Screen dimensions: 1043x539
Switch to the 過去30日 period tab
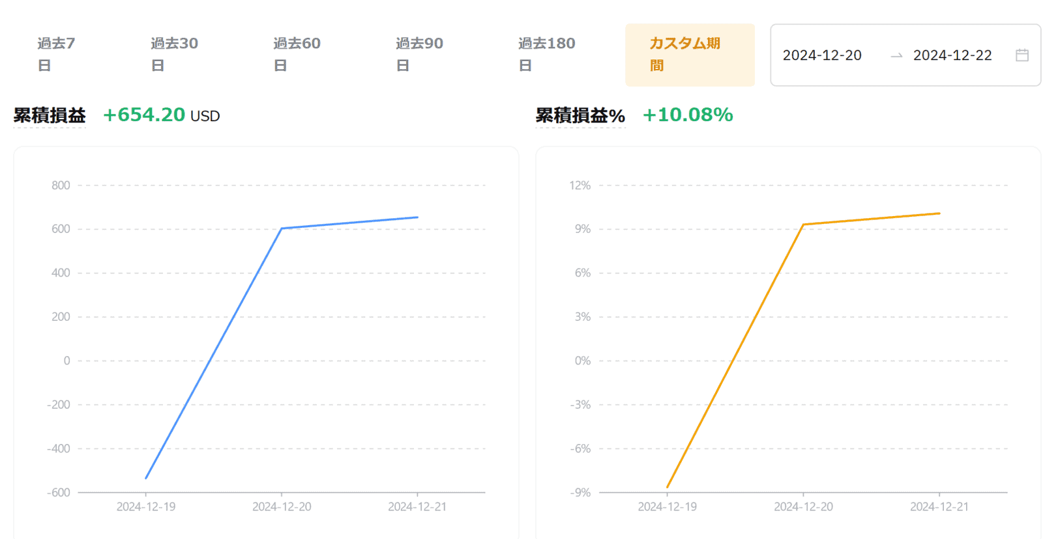coord(174,54)
